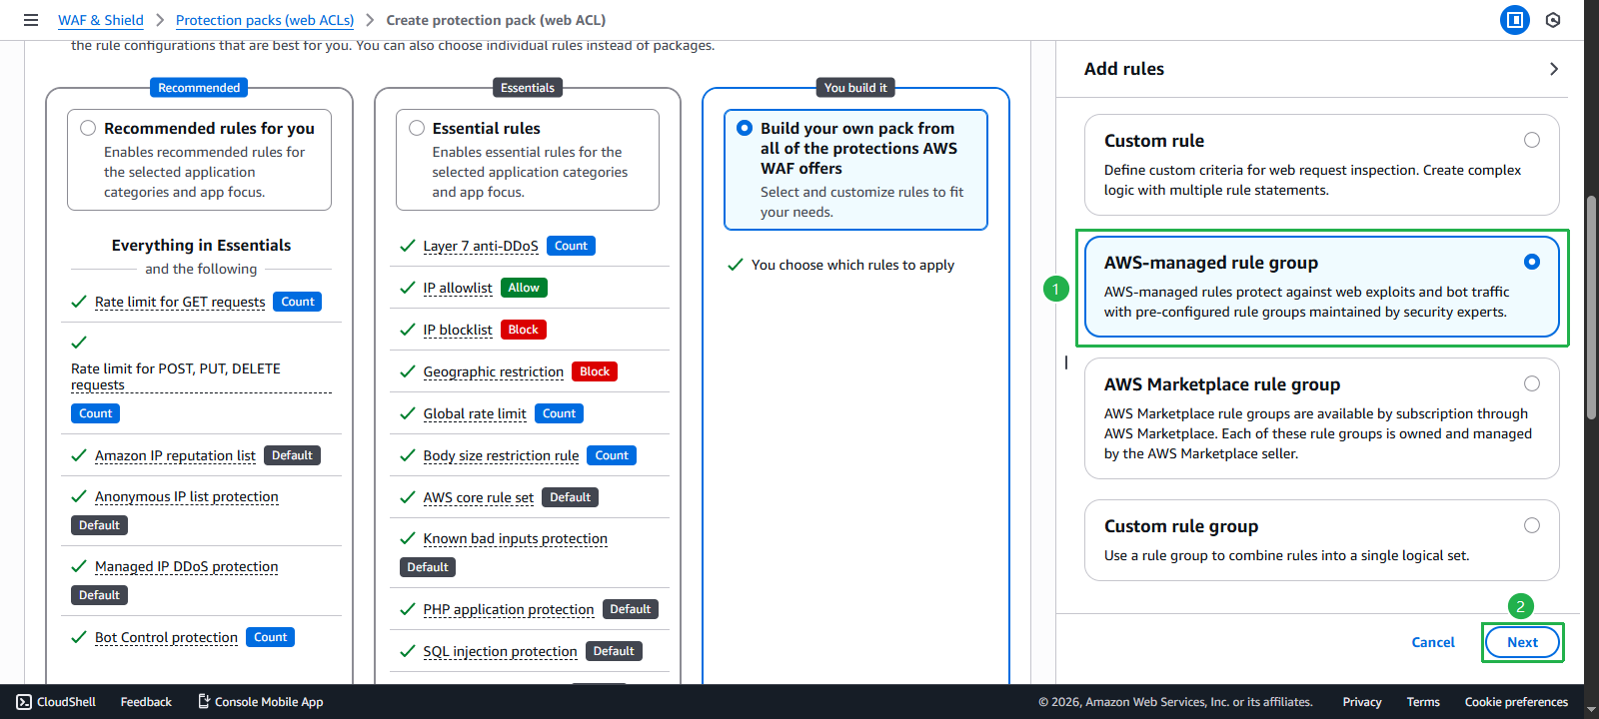This screenshot has width=1599, height=719.
Task: Go to the WAF & Shield breadcrumb
Action: coord(101,20)
